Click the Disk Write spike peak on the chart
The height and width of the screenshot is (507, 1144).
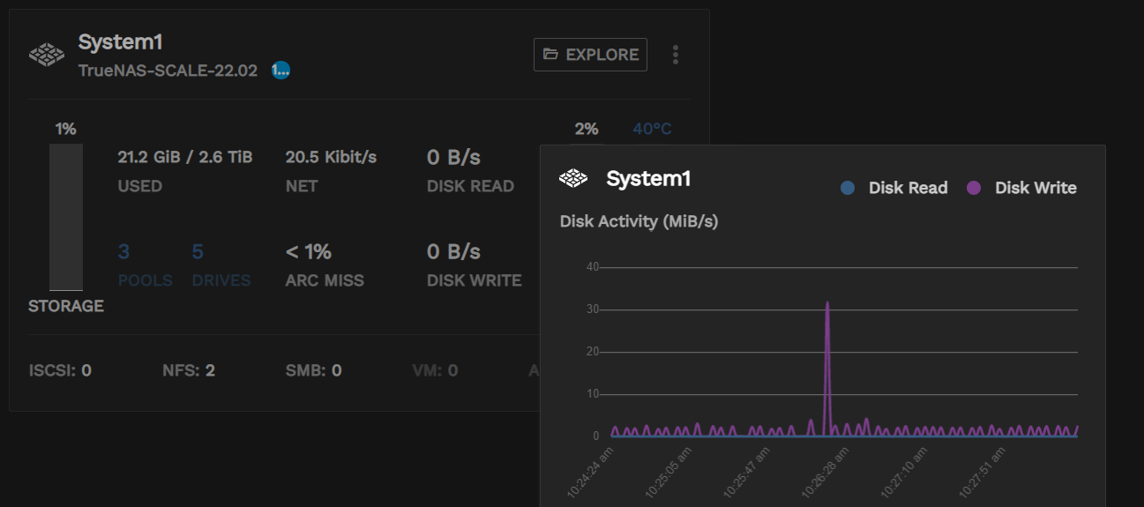pos(827,304)
